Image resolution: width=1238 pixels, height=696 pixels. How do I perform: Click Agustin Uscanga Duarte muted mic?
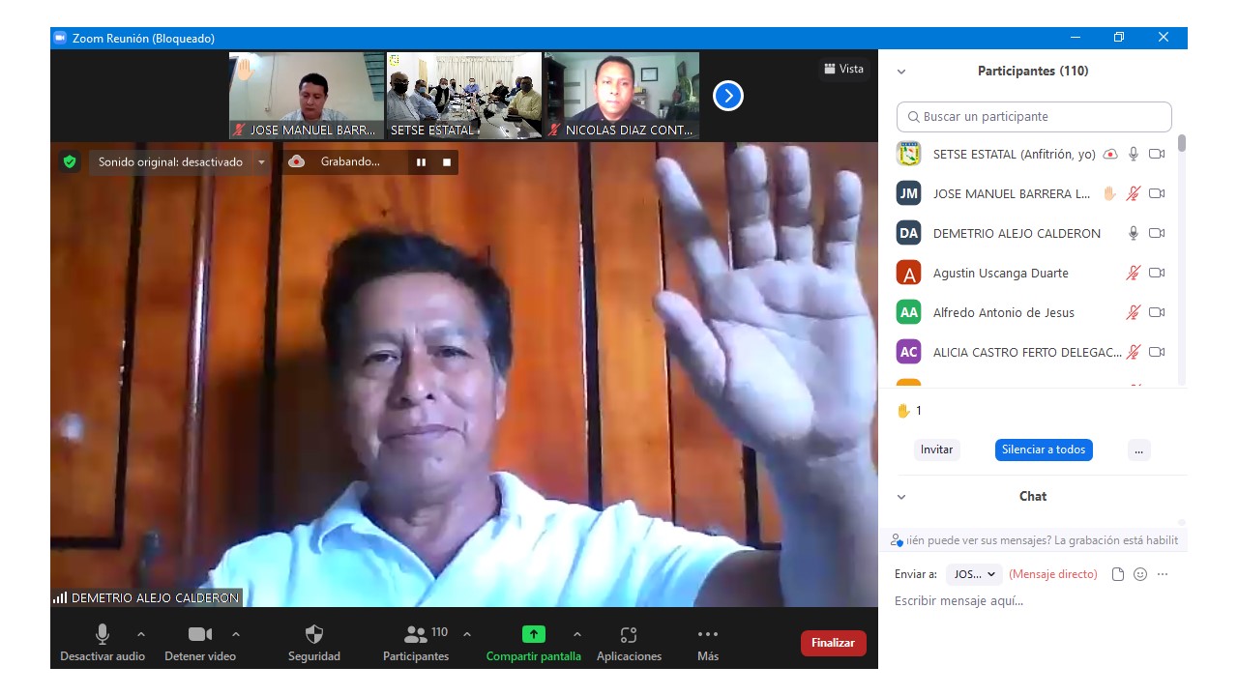click(1134, 273)
